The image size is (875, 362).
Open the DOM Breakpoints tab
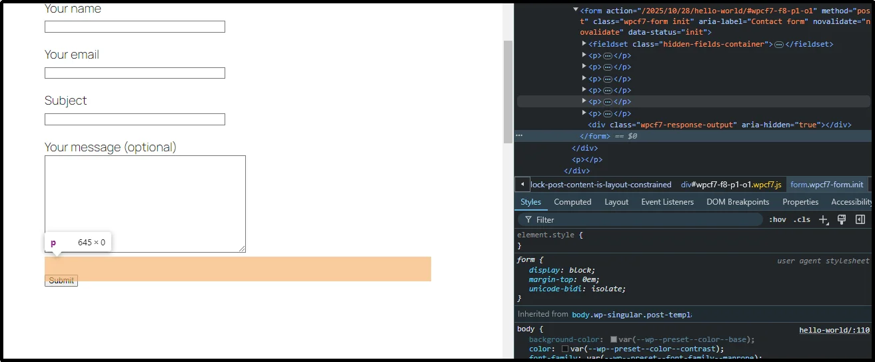click(x=738, y=202)
